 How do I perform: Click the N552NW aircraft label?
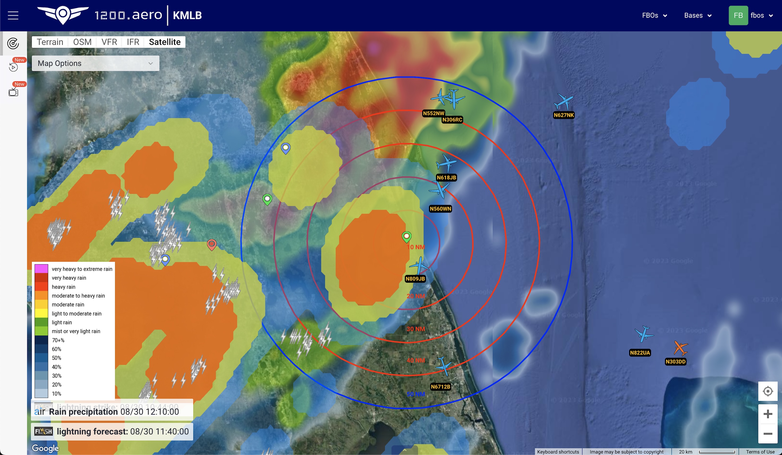coord(433,113)
